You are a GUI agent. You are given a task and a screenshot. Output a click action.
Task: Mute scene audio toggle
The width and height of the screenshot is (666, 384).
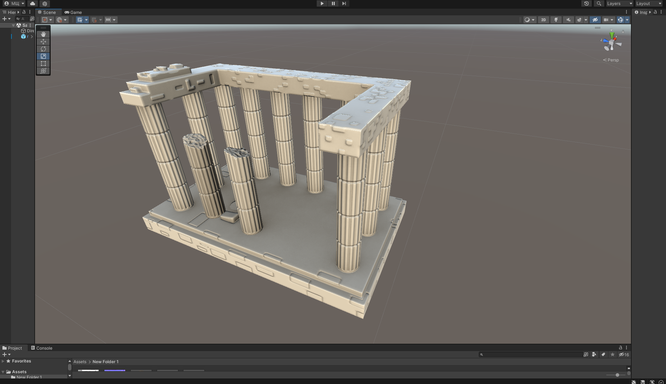click(x=569, y=20)
